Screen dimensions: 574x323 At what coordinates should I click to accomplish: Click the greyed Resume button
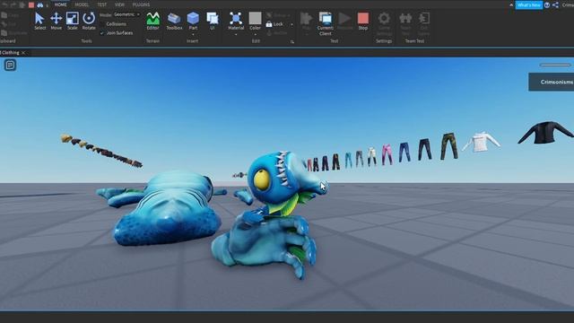pyautogui.click(x=344, y=21)
